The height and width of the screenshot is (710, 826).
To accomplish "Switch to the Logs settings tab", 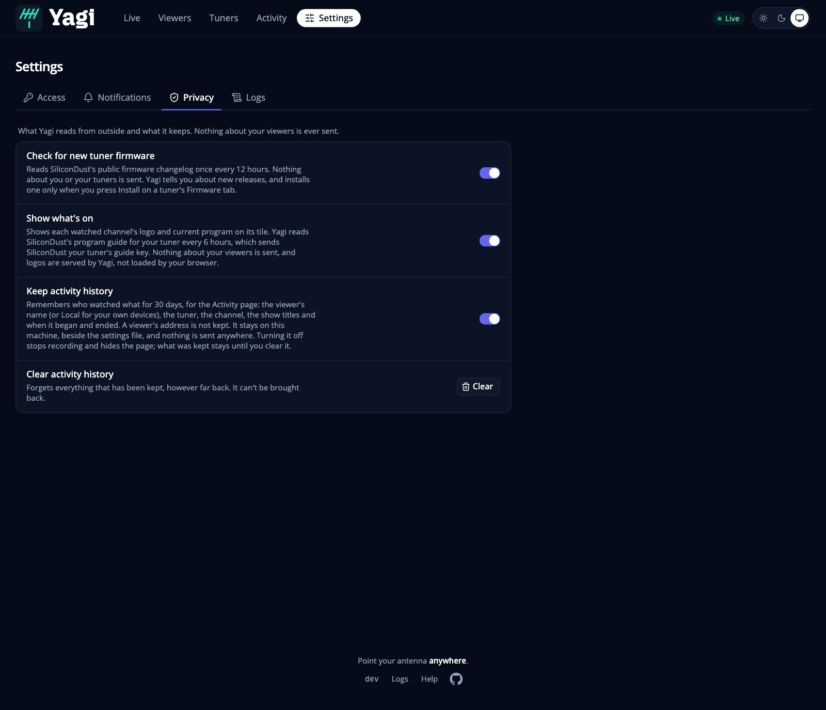I will coord(249,98).
